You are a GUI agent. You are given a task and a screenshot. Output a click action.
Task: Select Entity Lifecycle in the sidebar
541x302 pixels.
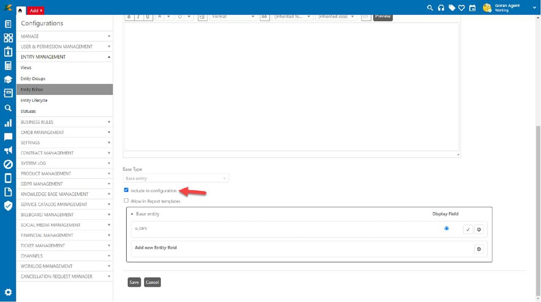pyautogui.click(x=34, y=100)
